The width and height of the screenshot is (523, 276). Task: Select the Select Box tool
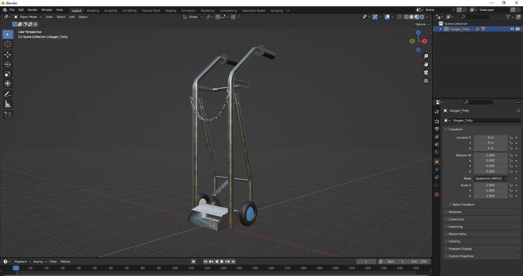coord(8,34)
